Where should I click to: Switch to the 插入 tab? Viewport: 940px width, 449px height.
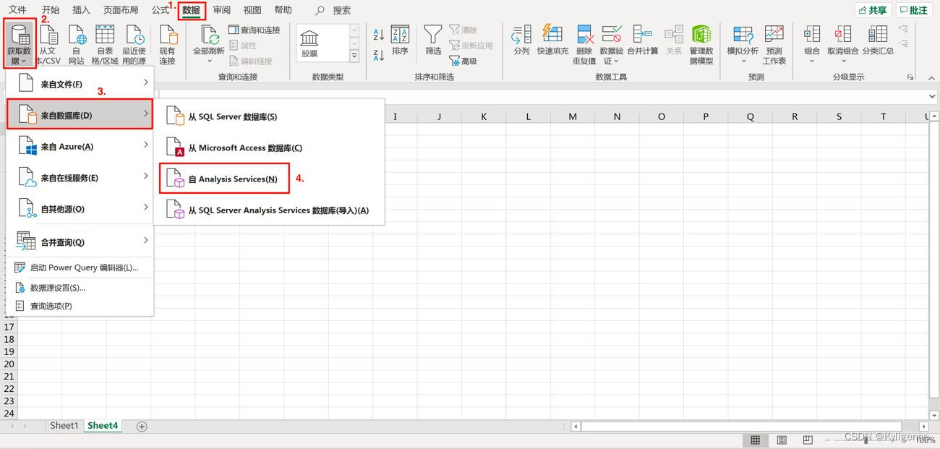coord(82,10)
